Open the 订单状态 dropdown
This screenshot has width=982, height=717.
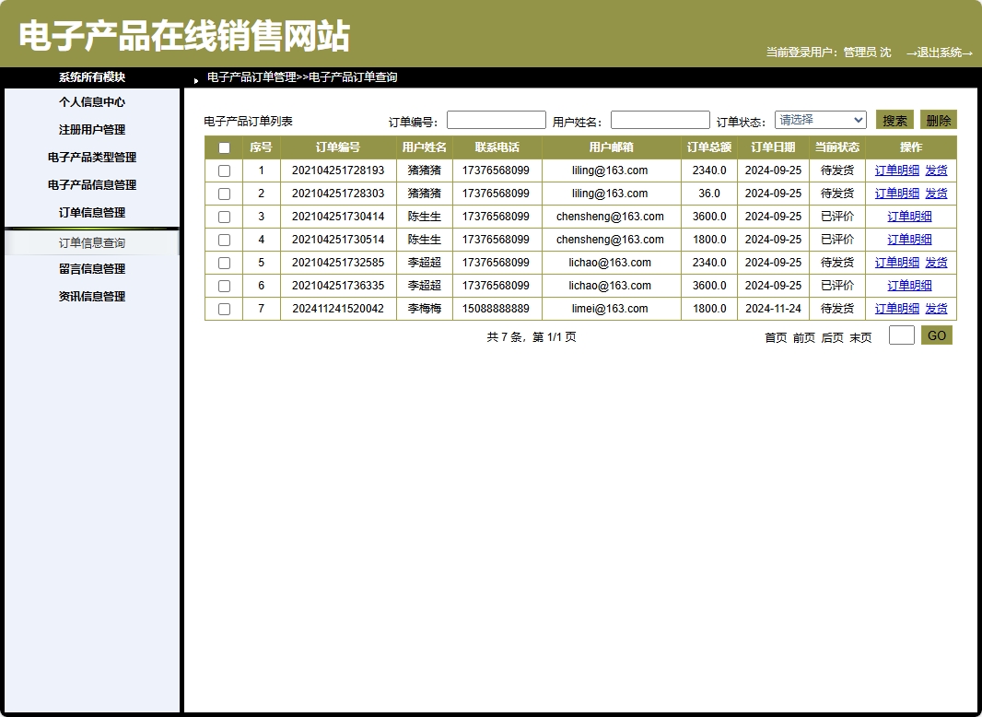(820, 119)
